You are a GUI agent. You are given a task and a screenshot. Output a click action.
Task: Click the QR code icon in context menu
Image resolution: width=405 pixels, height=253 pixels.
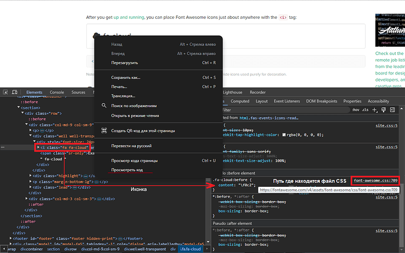[x=104, y=129]
